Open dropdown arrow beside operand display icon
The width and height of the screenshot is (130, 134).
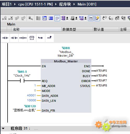coord(67,18)
